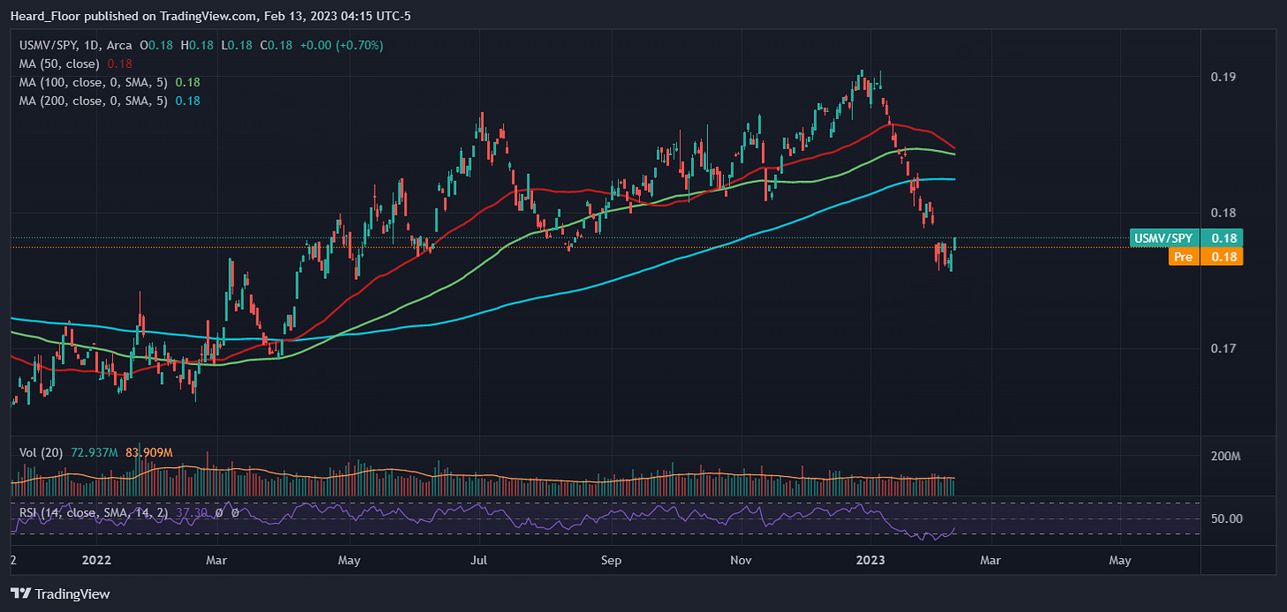Click the Sep label on time axis
1287x612 pixels.
611,560
